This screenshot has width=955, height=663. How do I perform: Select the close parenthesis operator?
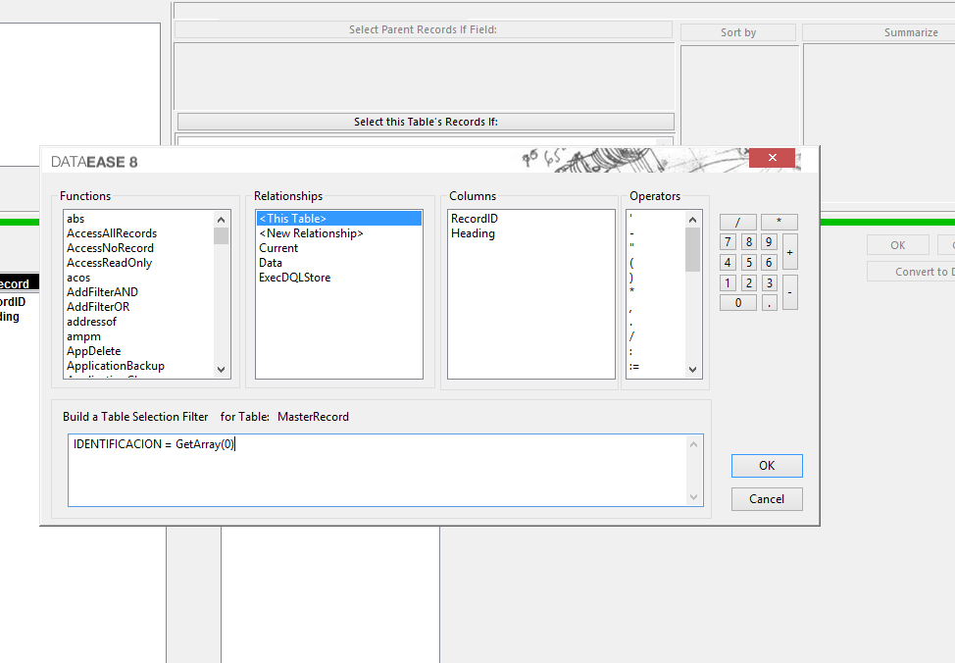tap(631, 278)
